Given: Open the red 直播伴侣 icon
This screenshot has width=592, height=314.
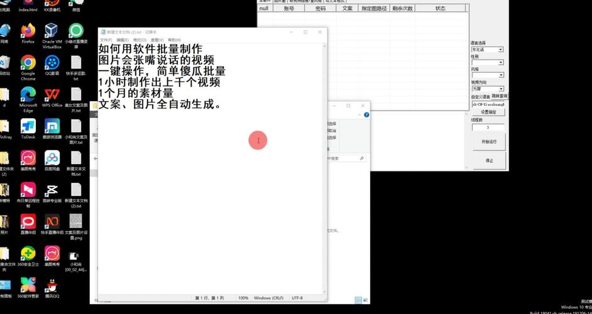Looking at the screenshot, I should coord(28,222).
